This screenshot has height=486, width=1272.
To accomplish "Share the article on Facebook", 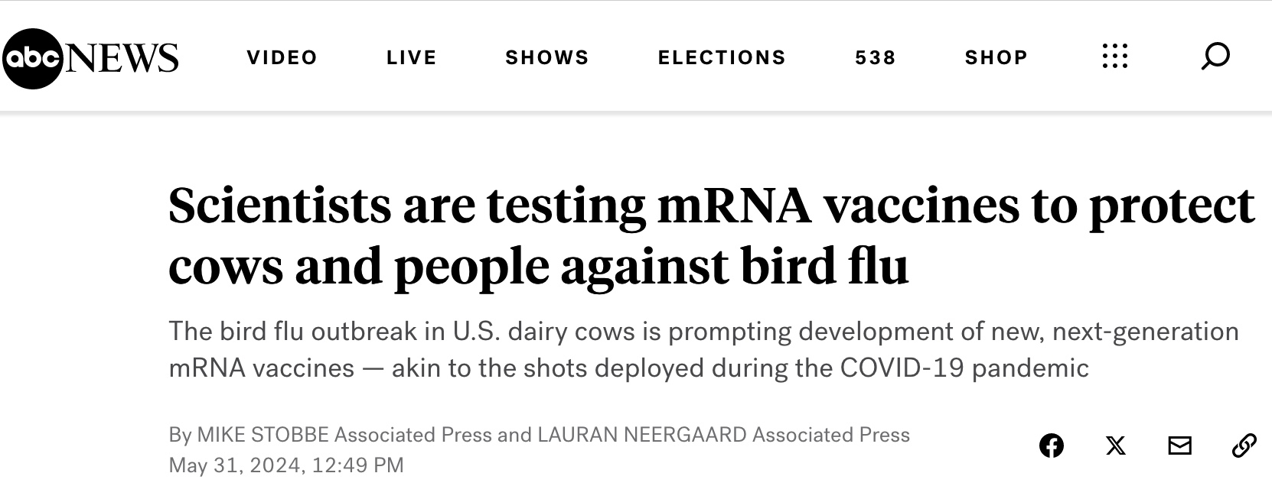I will point(1051,446).
